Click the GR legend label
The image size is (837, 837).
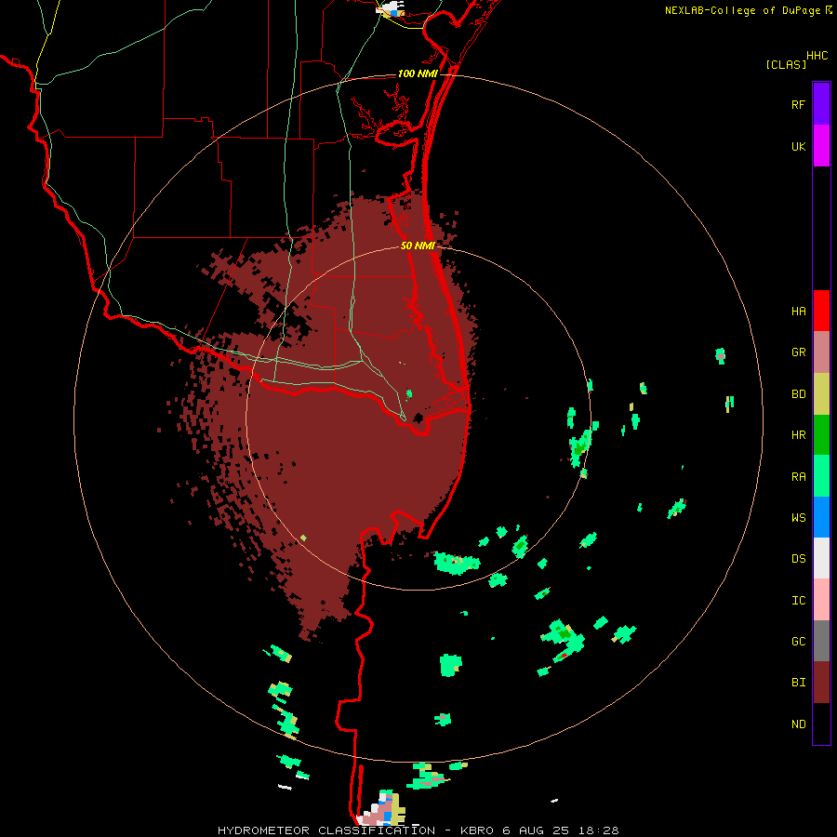[798, 352]
